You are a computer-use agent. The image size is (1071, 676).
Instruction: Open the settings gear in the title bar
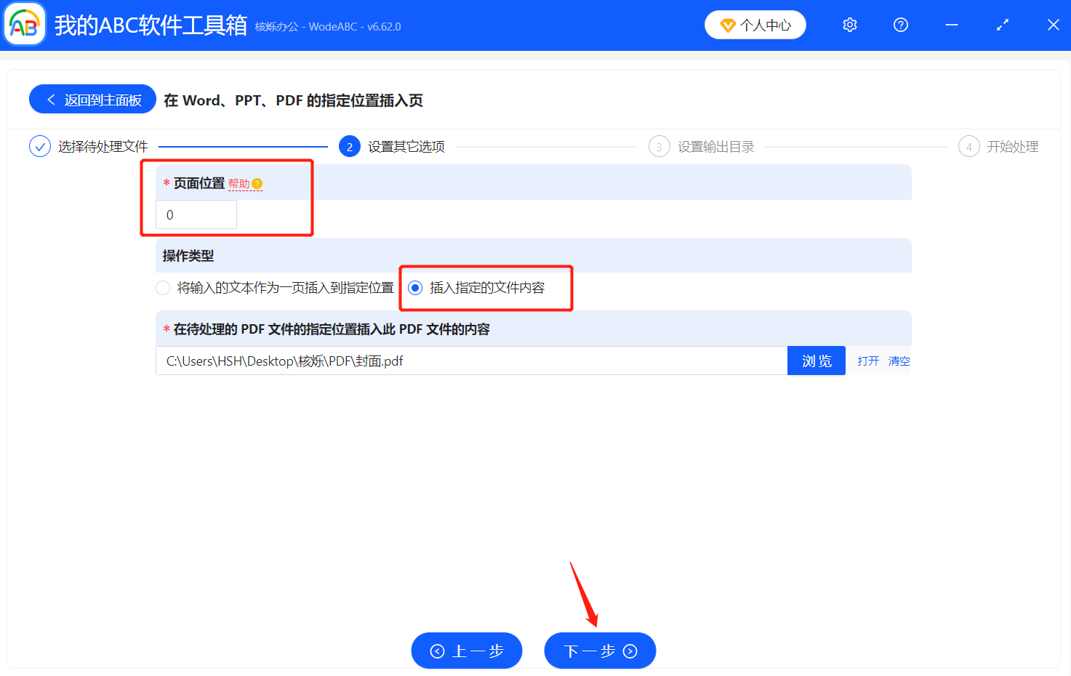point(849,24)
